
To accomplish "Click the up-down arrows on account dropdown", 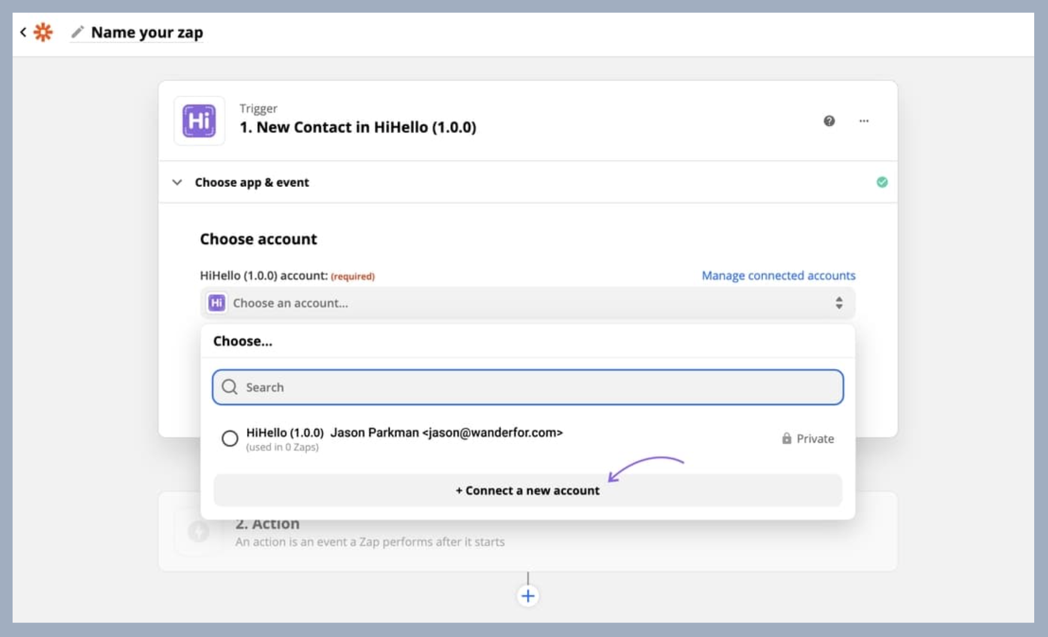I will [x=839, y=303].
